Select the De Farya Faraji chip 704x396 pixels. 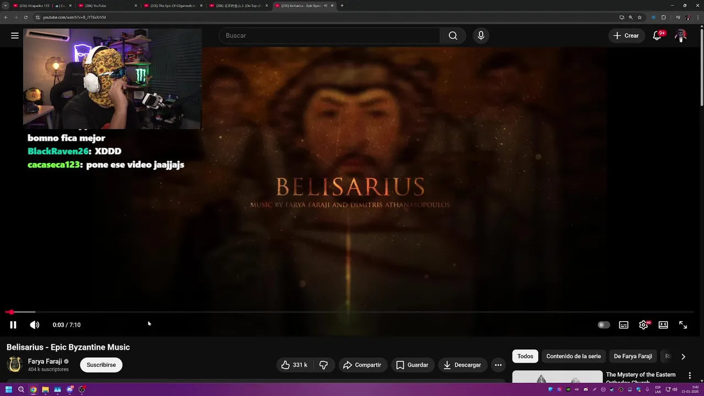coord(632,356)
